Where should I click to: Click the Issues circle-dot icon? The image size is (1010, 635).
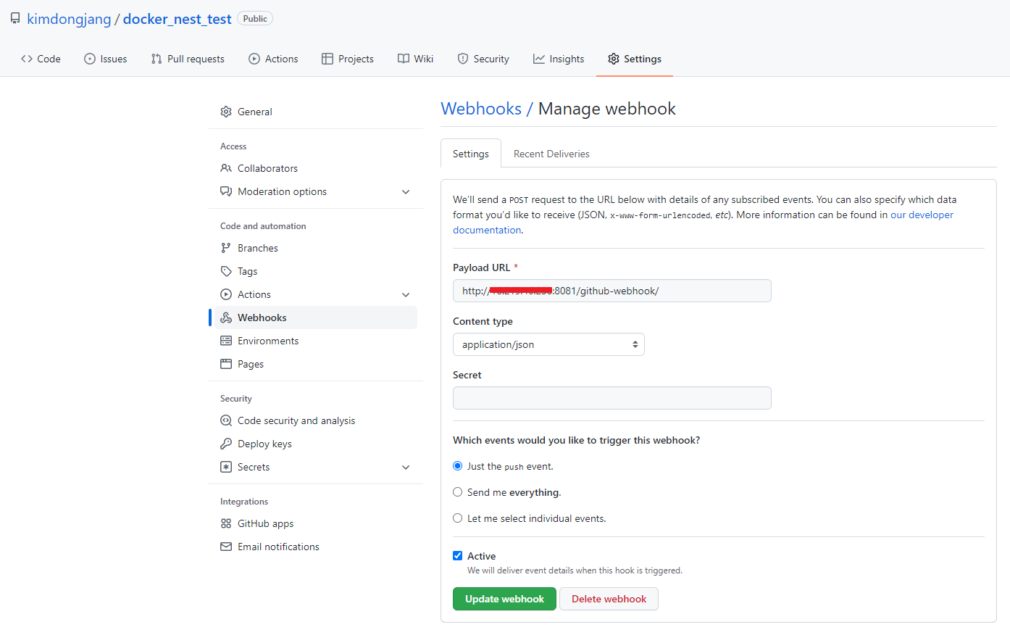tap(90, 59)
